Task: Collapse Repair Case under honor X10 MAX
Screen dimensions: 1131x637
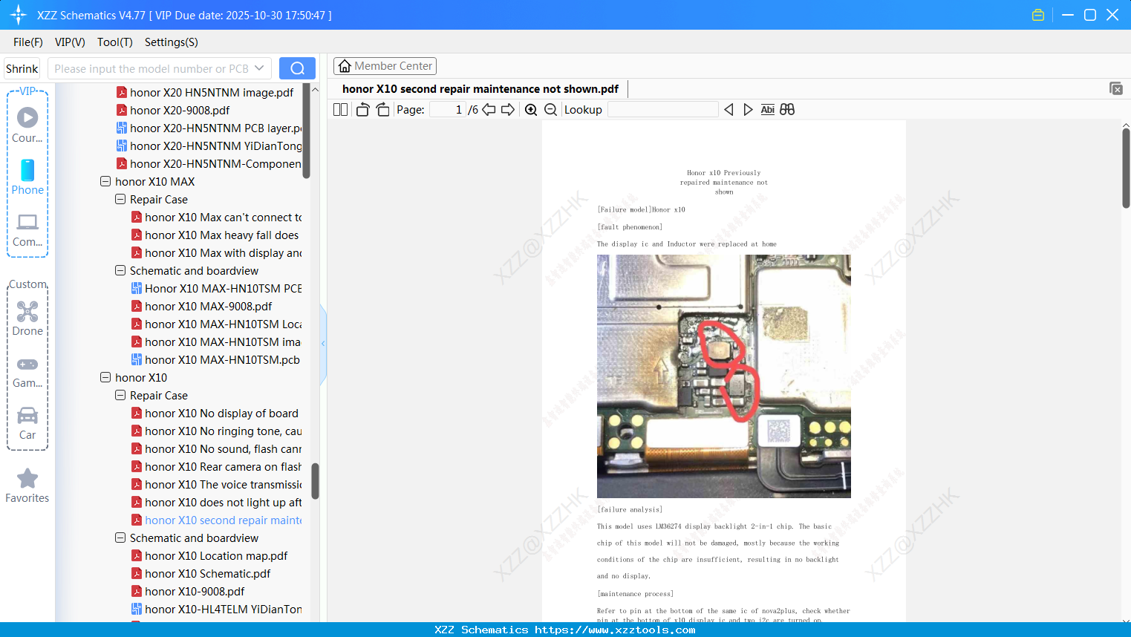Action: coord(120,199)
